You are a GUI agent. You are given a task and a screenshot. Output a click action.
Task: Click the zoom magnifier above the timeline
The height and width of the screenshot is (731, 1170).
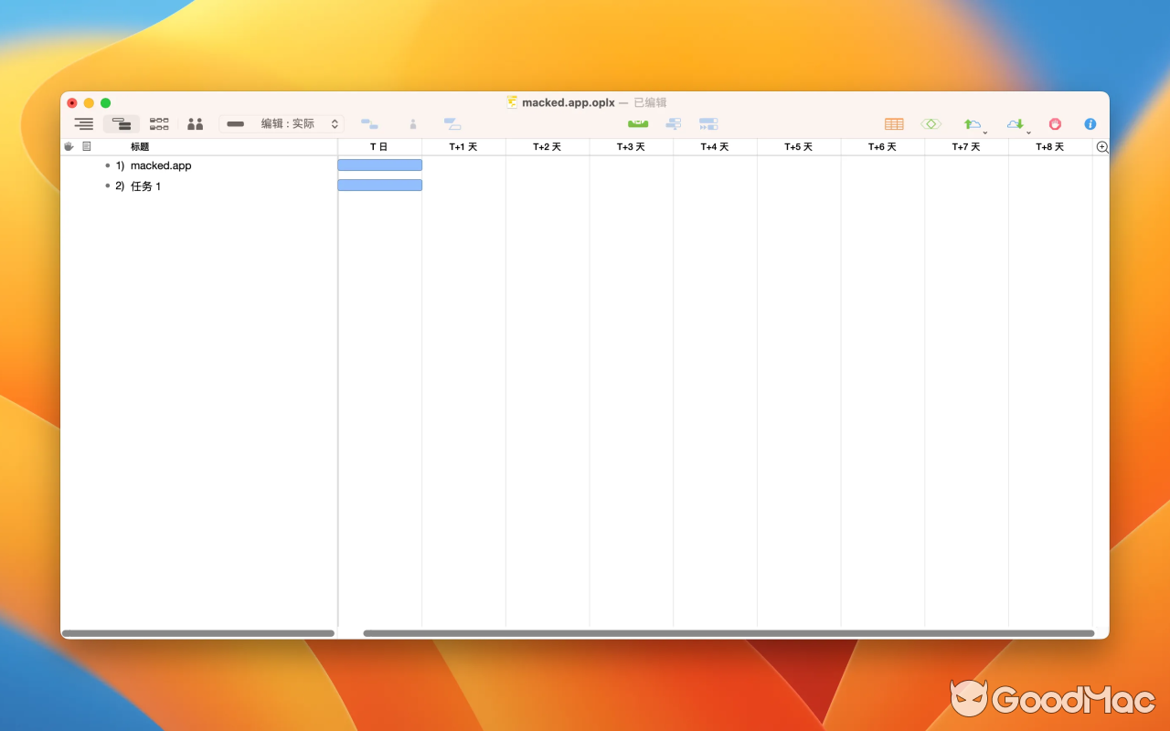pyautogui.click(x=1102, y=146)
